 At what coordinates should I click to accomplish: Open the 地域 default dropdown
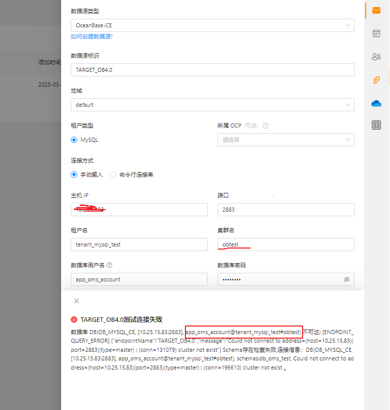(213, 105)
